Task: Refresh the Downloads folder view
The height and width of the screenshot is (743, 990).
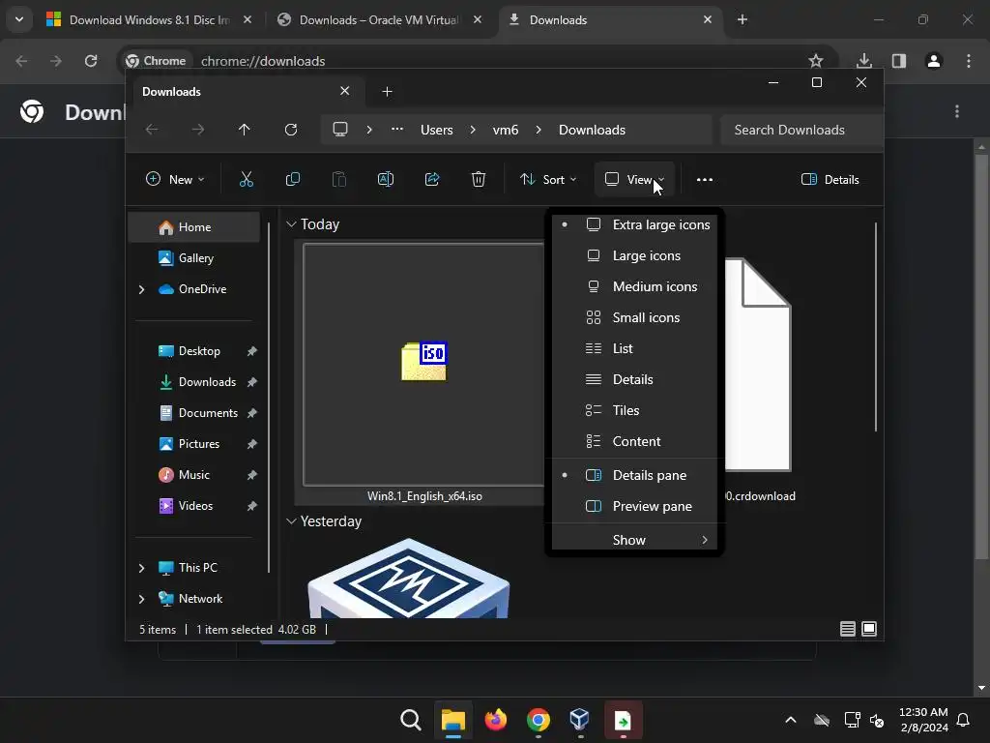Action: click(290, 130)
